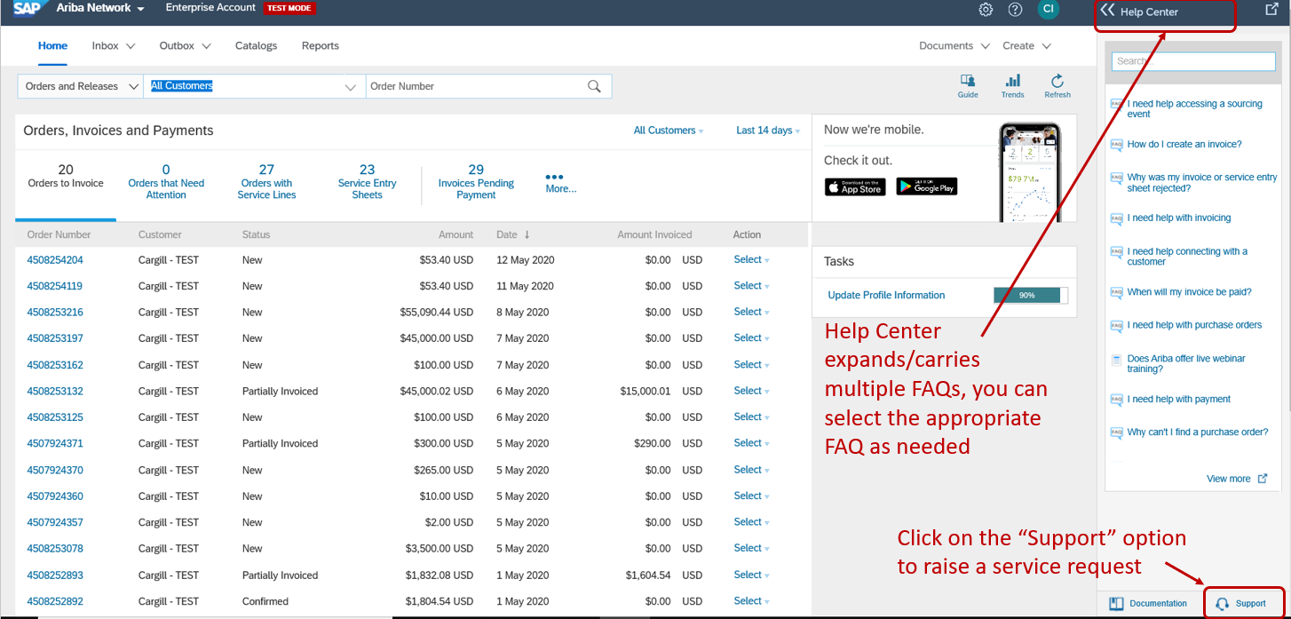Expand the Inbox menu

point(114,45)
